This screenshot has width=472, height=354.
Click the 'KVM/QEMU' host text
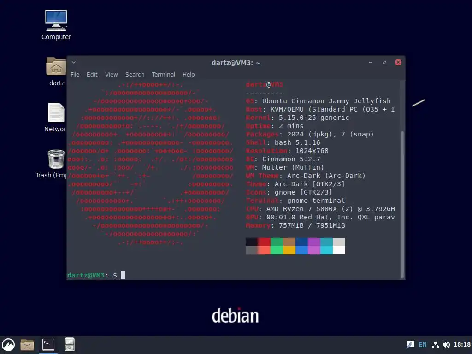tap(287, 110)
